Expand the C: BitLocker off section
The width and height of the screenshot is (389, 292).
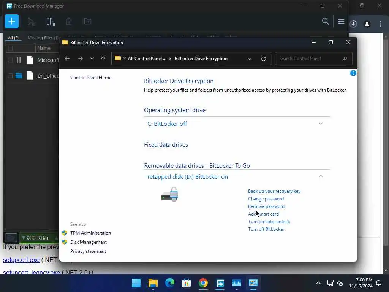click(x=321, y=124)
